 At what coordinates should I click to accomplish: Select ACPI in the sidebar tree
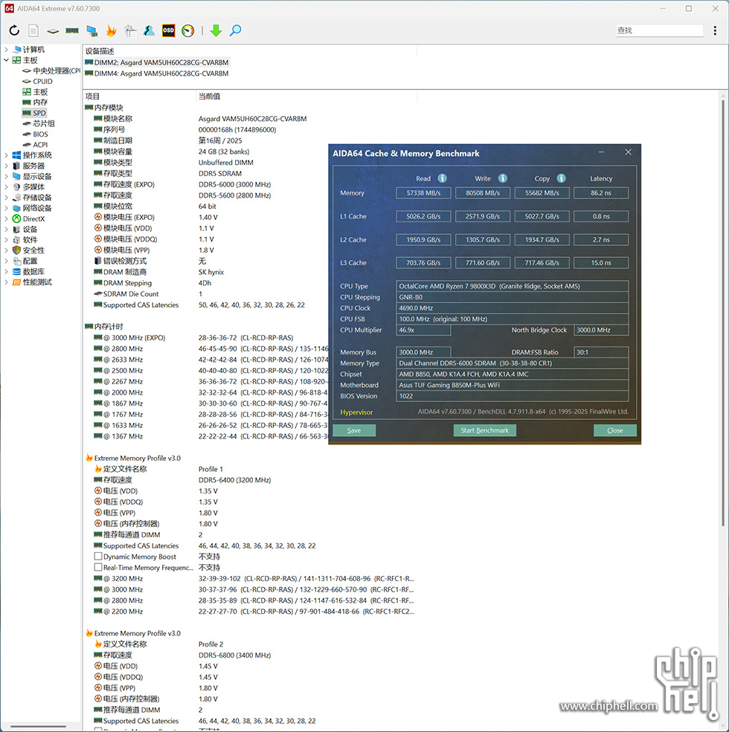click(x=35, y=145)
